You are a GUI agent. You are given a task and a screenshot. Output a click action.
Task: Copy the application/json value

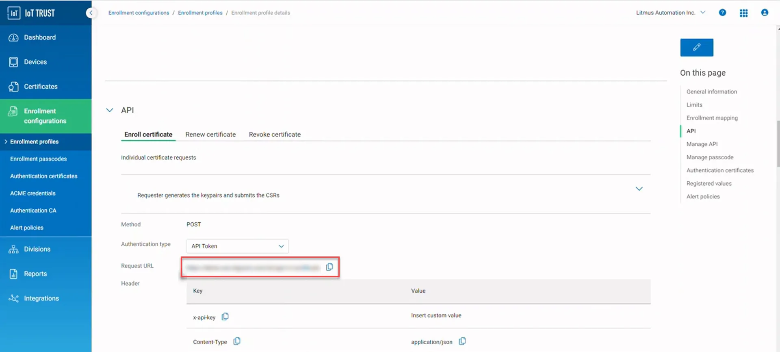coord(462,341)
